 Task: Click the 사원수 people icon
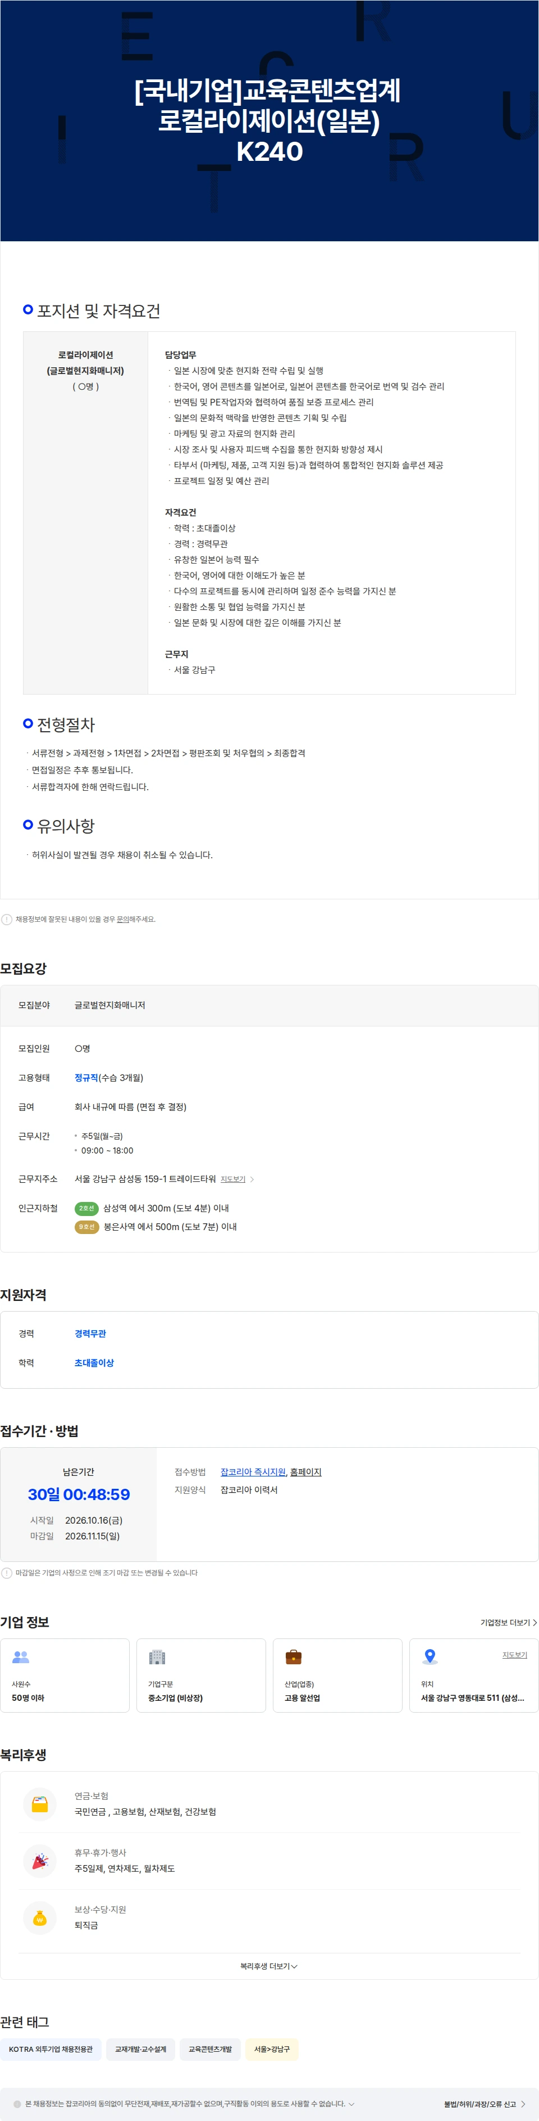pyautogui.click(x=21, y=1656)
